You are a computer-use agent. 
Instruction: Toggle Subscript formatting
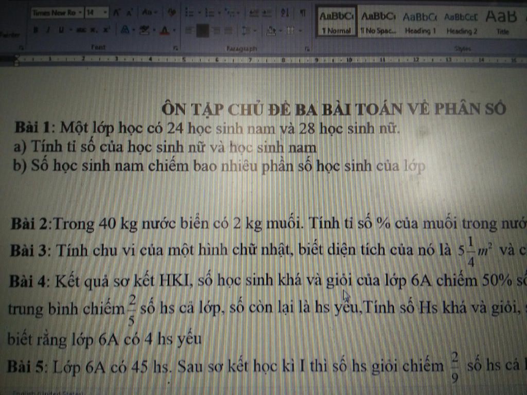95,30
